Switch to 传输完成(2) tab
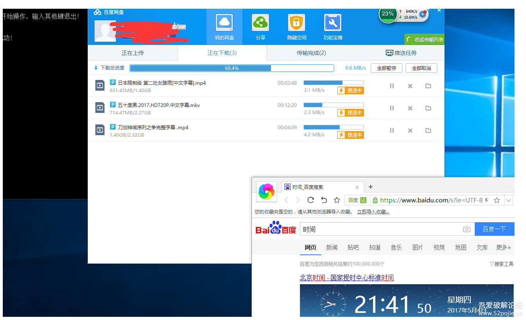 311,53
